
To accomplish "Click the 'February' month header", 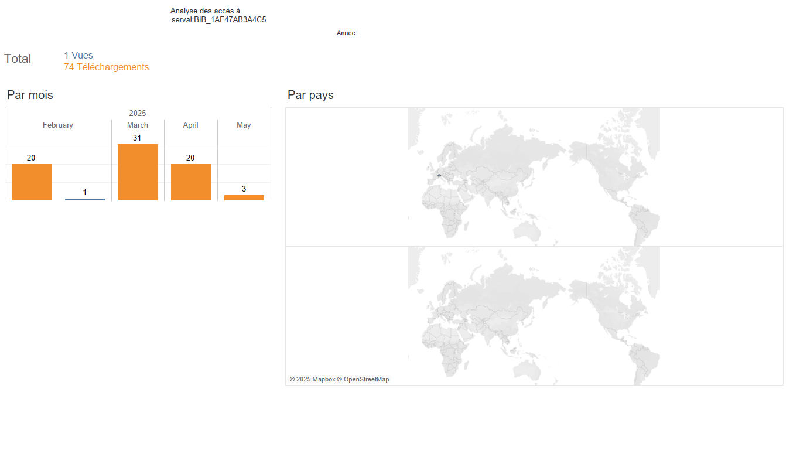I will click(58, 125).
